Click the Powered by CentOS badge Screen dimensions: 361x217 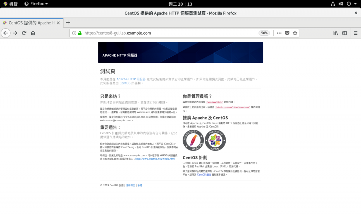(215, 140)
